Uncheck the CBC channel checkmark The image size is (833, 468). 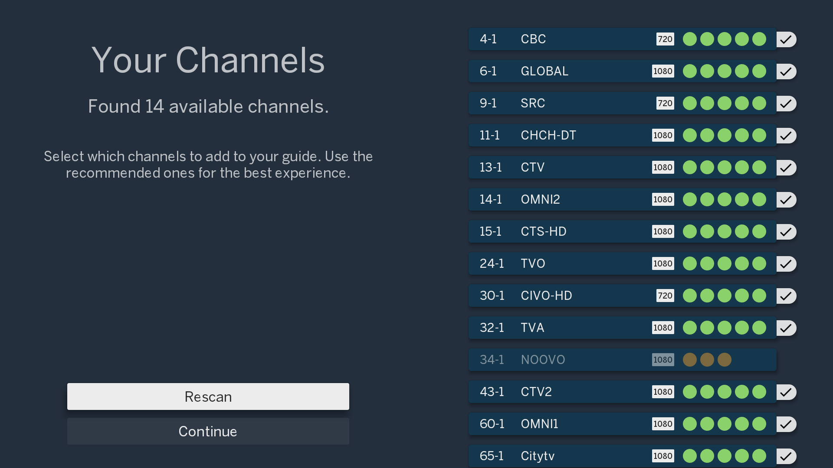786,39
